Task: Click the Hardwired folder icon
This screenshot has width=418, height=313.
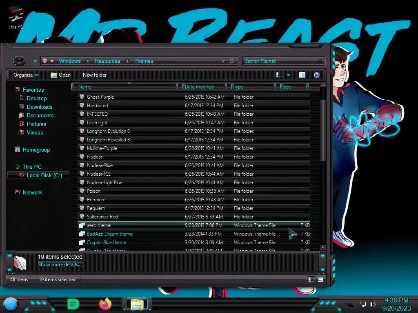Action: coord(82,105)
